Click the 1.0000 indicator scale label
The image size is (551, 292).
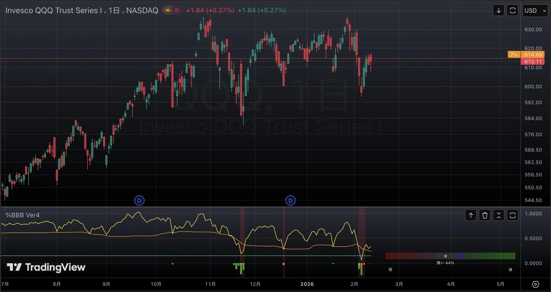(533, 214)
